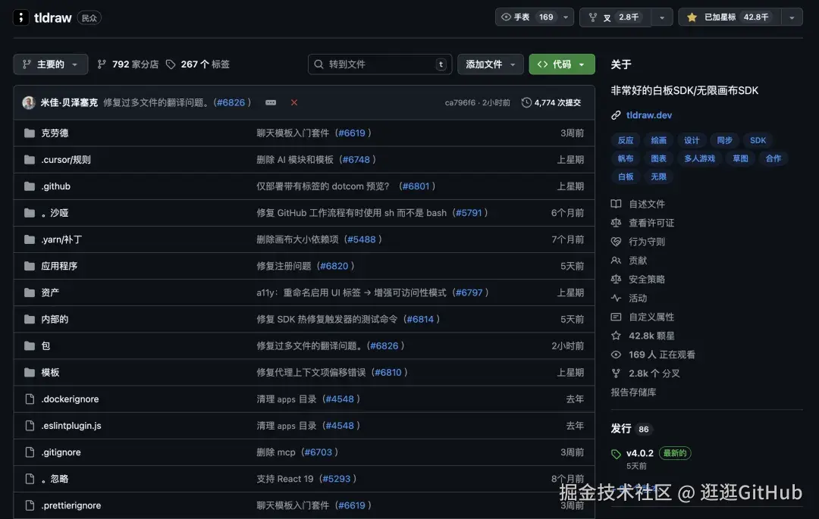Open pull request #6826
Image resolution: width=819 pixels, height=519 pixels.
[x=231, y=103]
